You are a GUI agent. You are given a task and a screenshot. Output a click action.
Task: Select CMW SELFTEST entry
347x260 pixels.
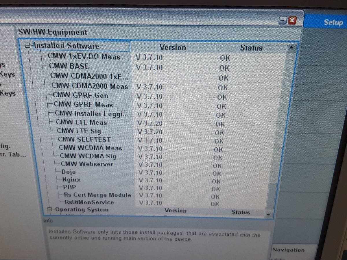(x=84, y=140)
